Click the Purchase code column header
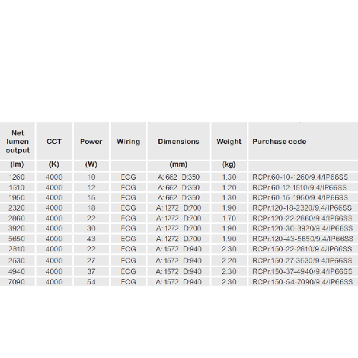The height and width of the screenshot is (358, 358). point(279,142)
